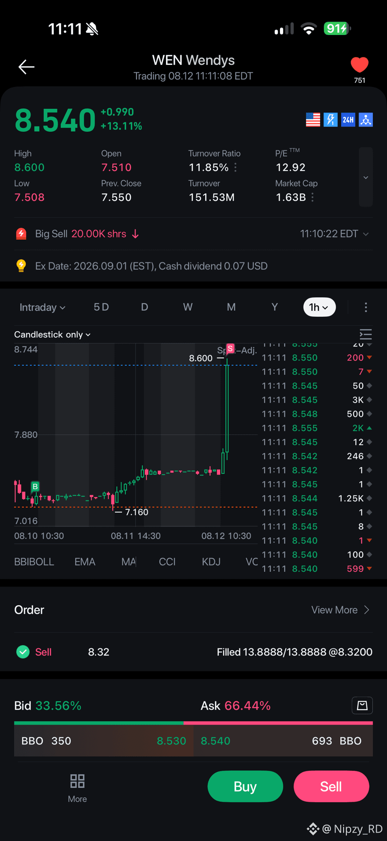The width and height of the screenshot is (387, 841).
Task: Tap the WEN Wendys title
Action: point(193,60)
